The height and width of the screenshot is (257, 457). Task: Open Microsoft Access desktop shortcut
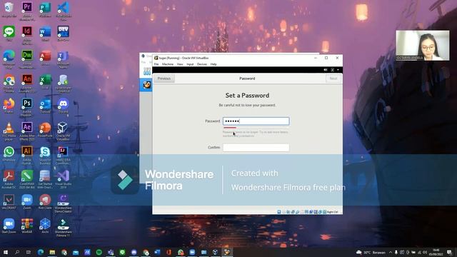(x=45, y=57)
